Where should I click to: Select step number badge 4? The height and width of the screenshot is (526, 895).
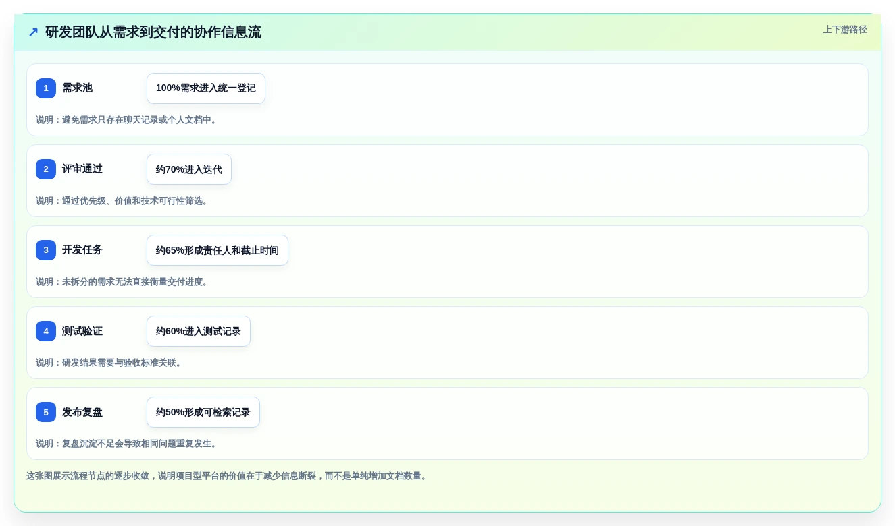coord(46,331)
